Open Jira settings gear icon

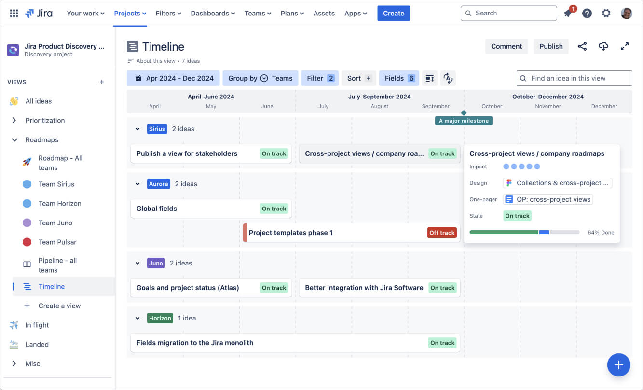pos(606,13)
